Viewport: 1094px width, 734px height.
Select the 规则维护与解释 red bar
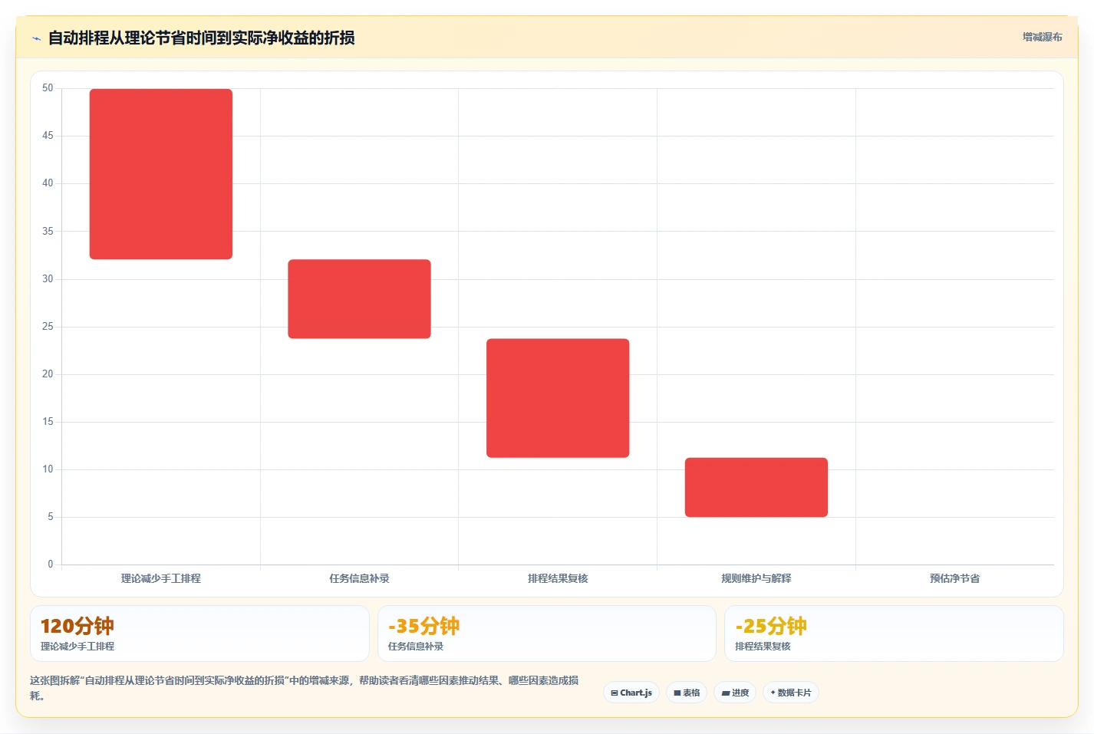pyautogui.click(x=756, y=487)
